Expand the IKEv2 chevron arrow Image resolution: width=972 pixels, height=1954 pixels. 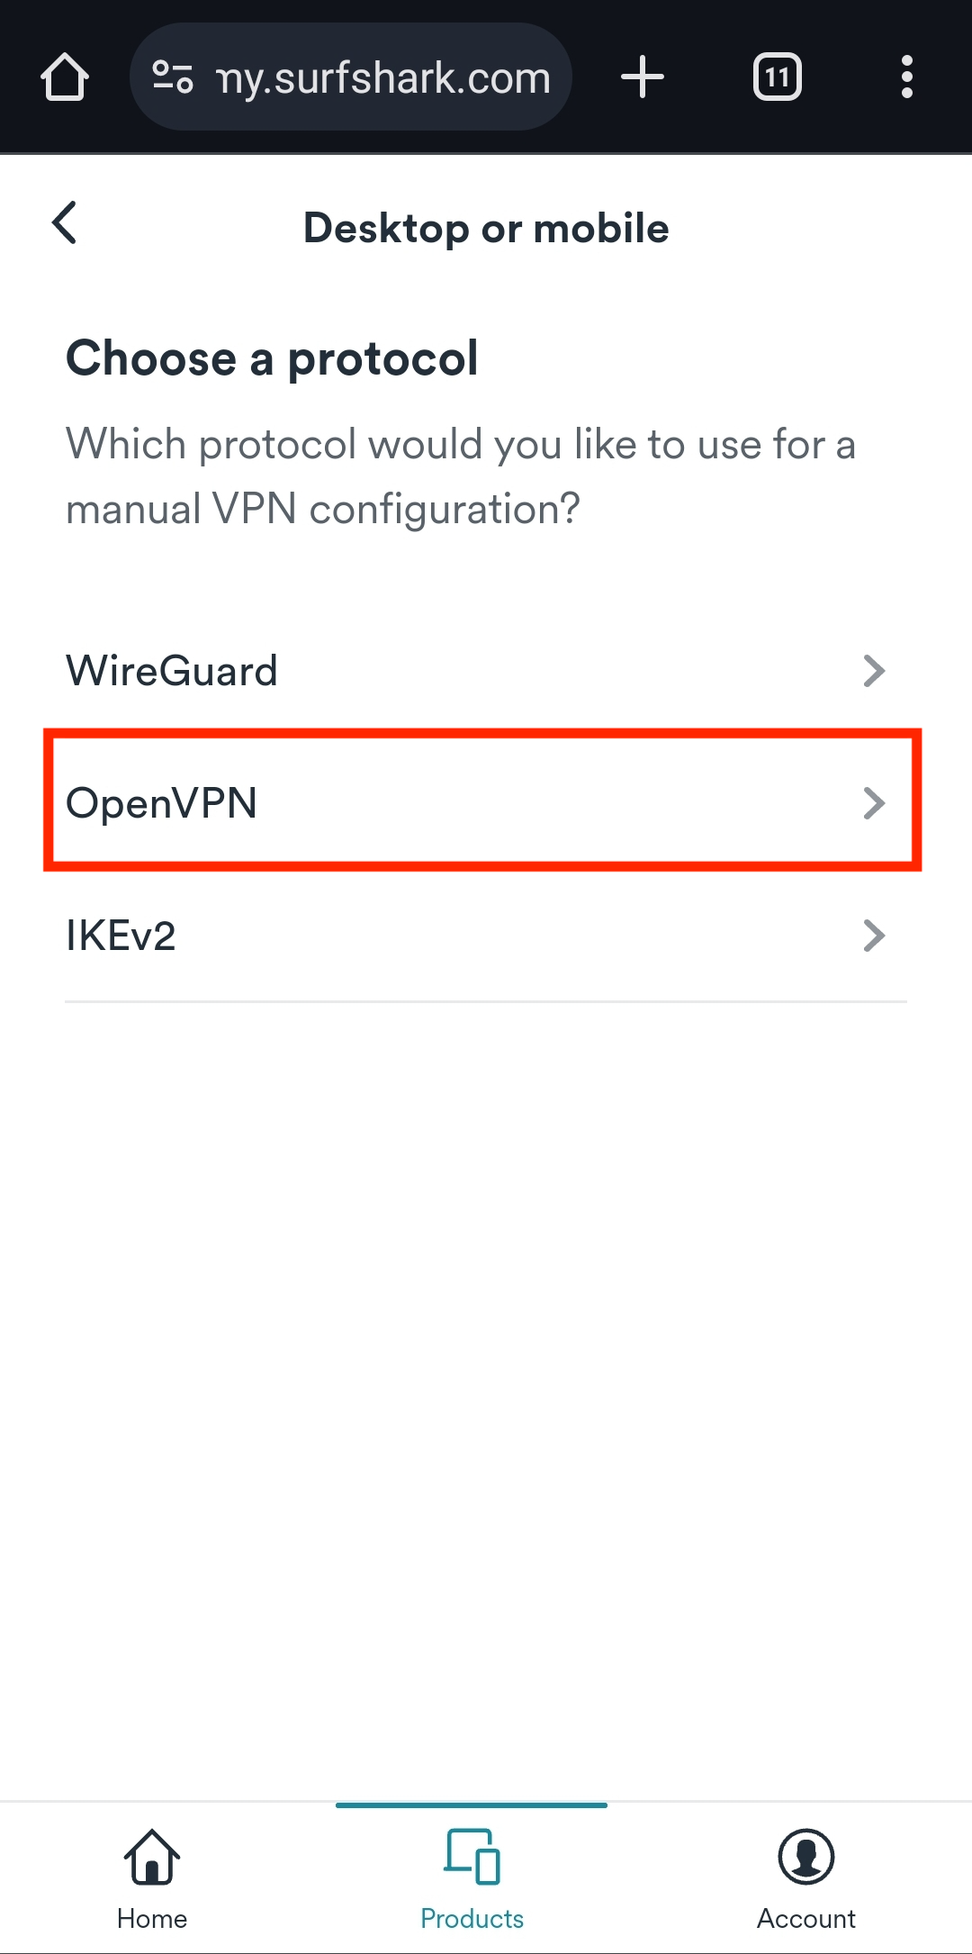click(873, 936)
